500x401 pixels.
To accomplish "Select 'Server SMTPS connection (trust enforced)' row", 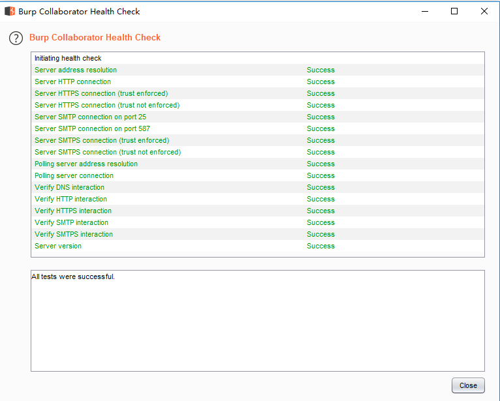I will click(258, 140).
